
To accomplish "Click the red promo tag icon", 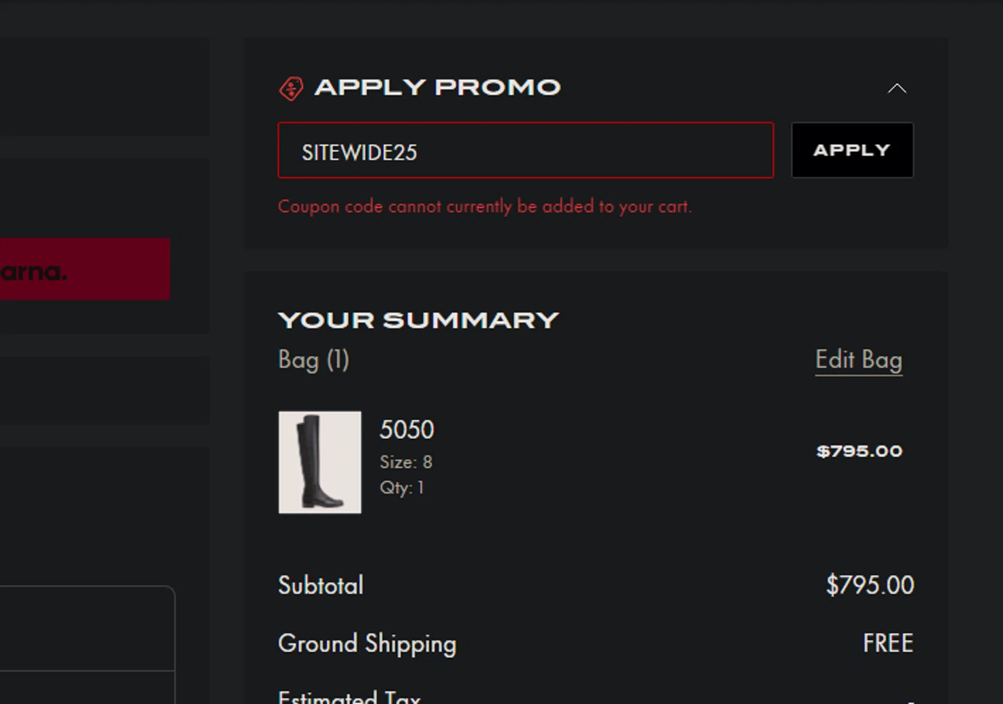I will coord(291,88).
